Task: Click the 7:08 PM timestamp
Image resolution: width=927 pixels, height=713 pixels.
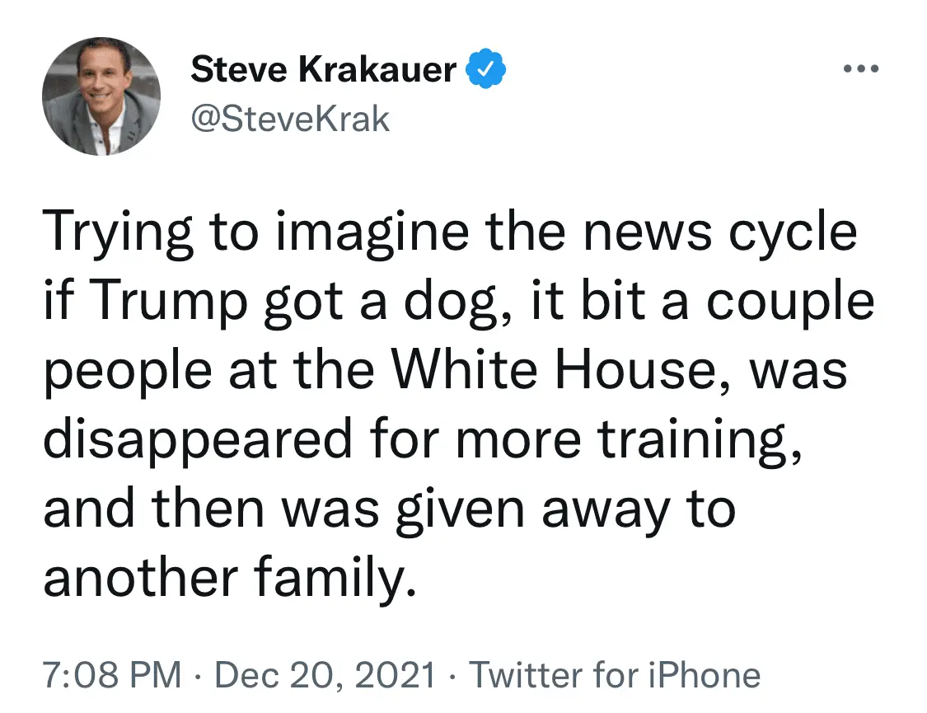Action: click(112, 675)
